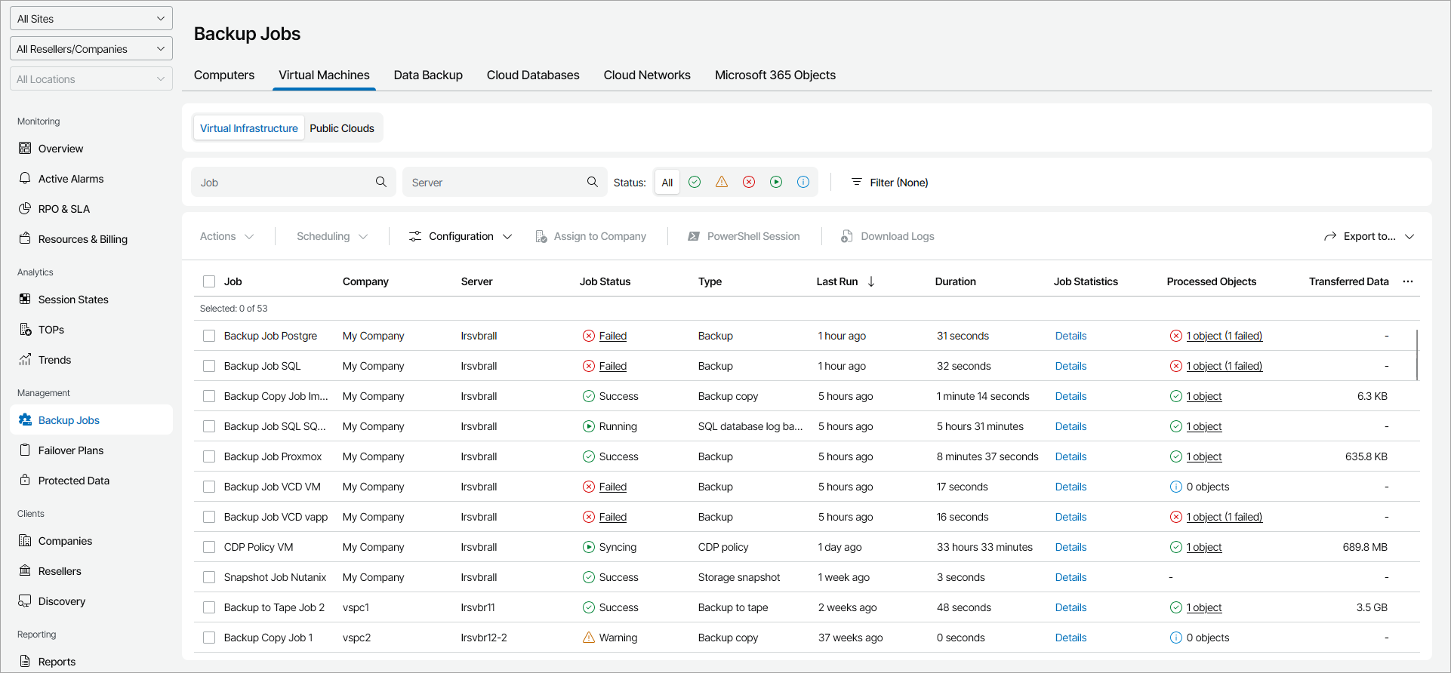Open Details for Backup Job Proxmox
The image size is (1451, 673).
1071,456
